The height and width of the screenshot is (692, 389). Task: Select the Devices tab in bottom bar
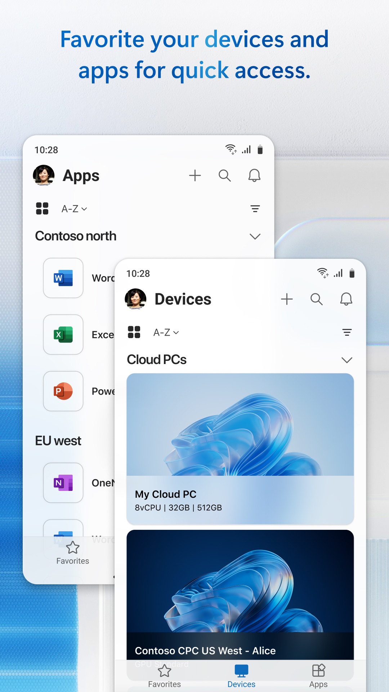click(x=241, y=676)
